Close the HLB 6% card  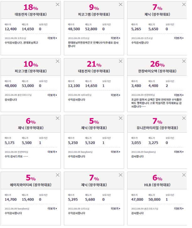pyautogui.click(x=184, y=175)
